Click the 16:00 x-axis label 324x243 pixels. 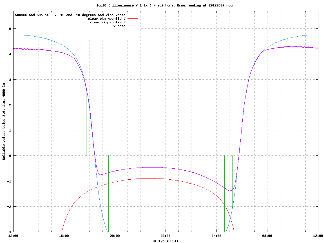(64, 236)
